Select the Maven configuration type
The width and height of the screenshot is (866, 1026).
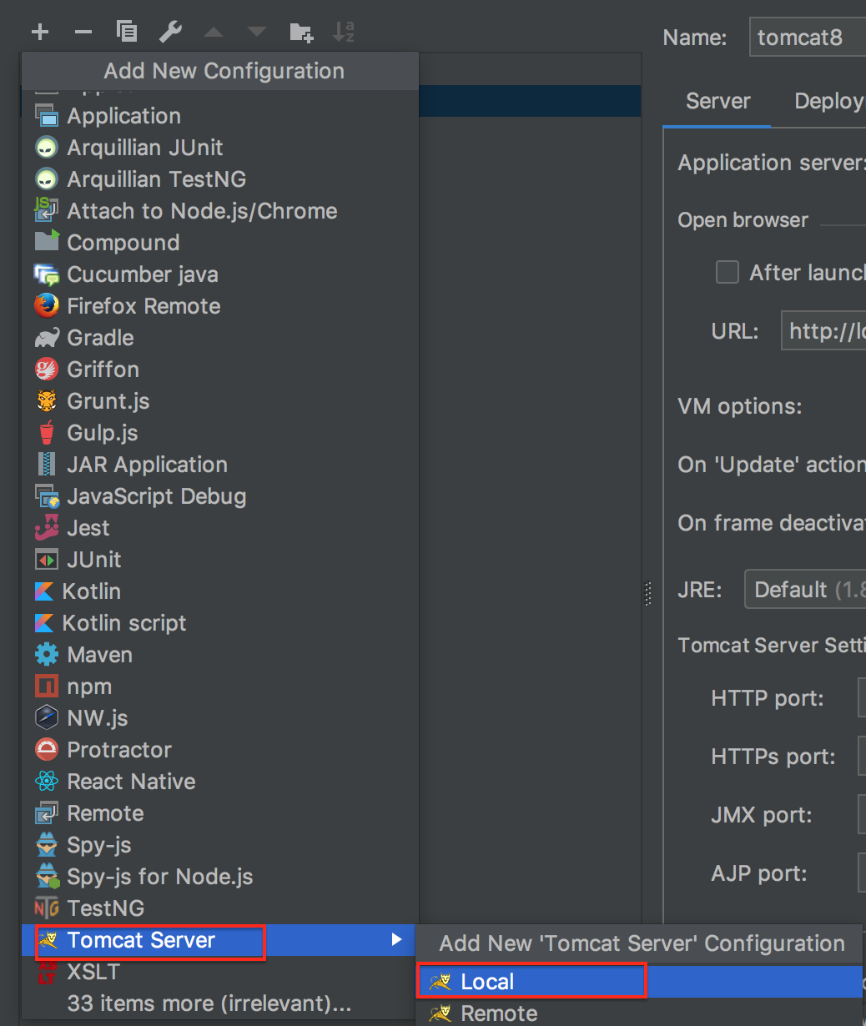pyautogui.click(x=99, y=655)
